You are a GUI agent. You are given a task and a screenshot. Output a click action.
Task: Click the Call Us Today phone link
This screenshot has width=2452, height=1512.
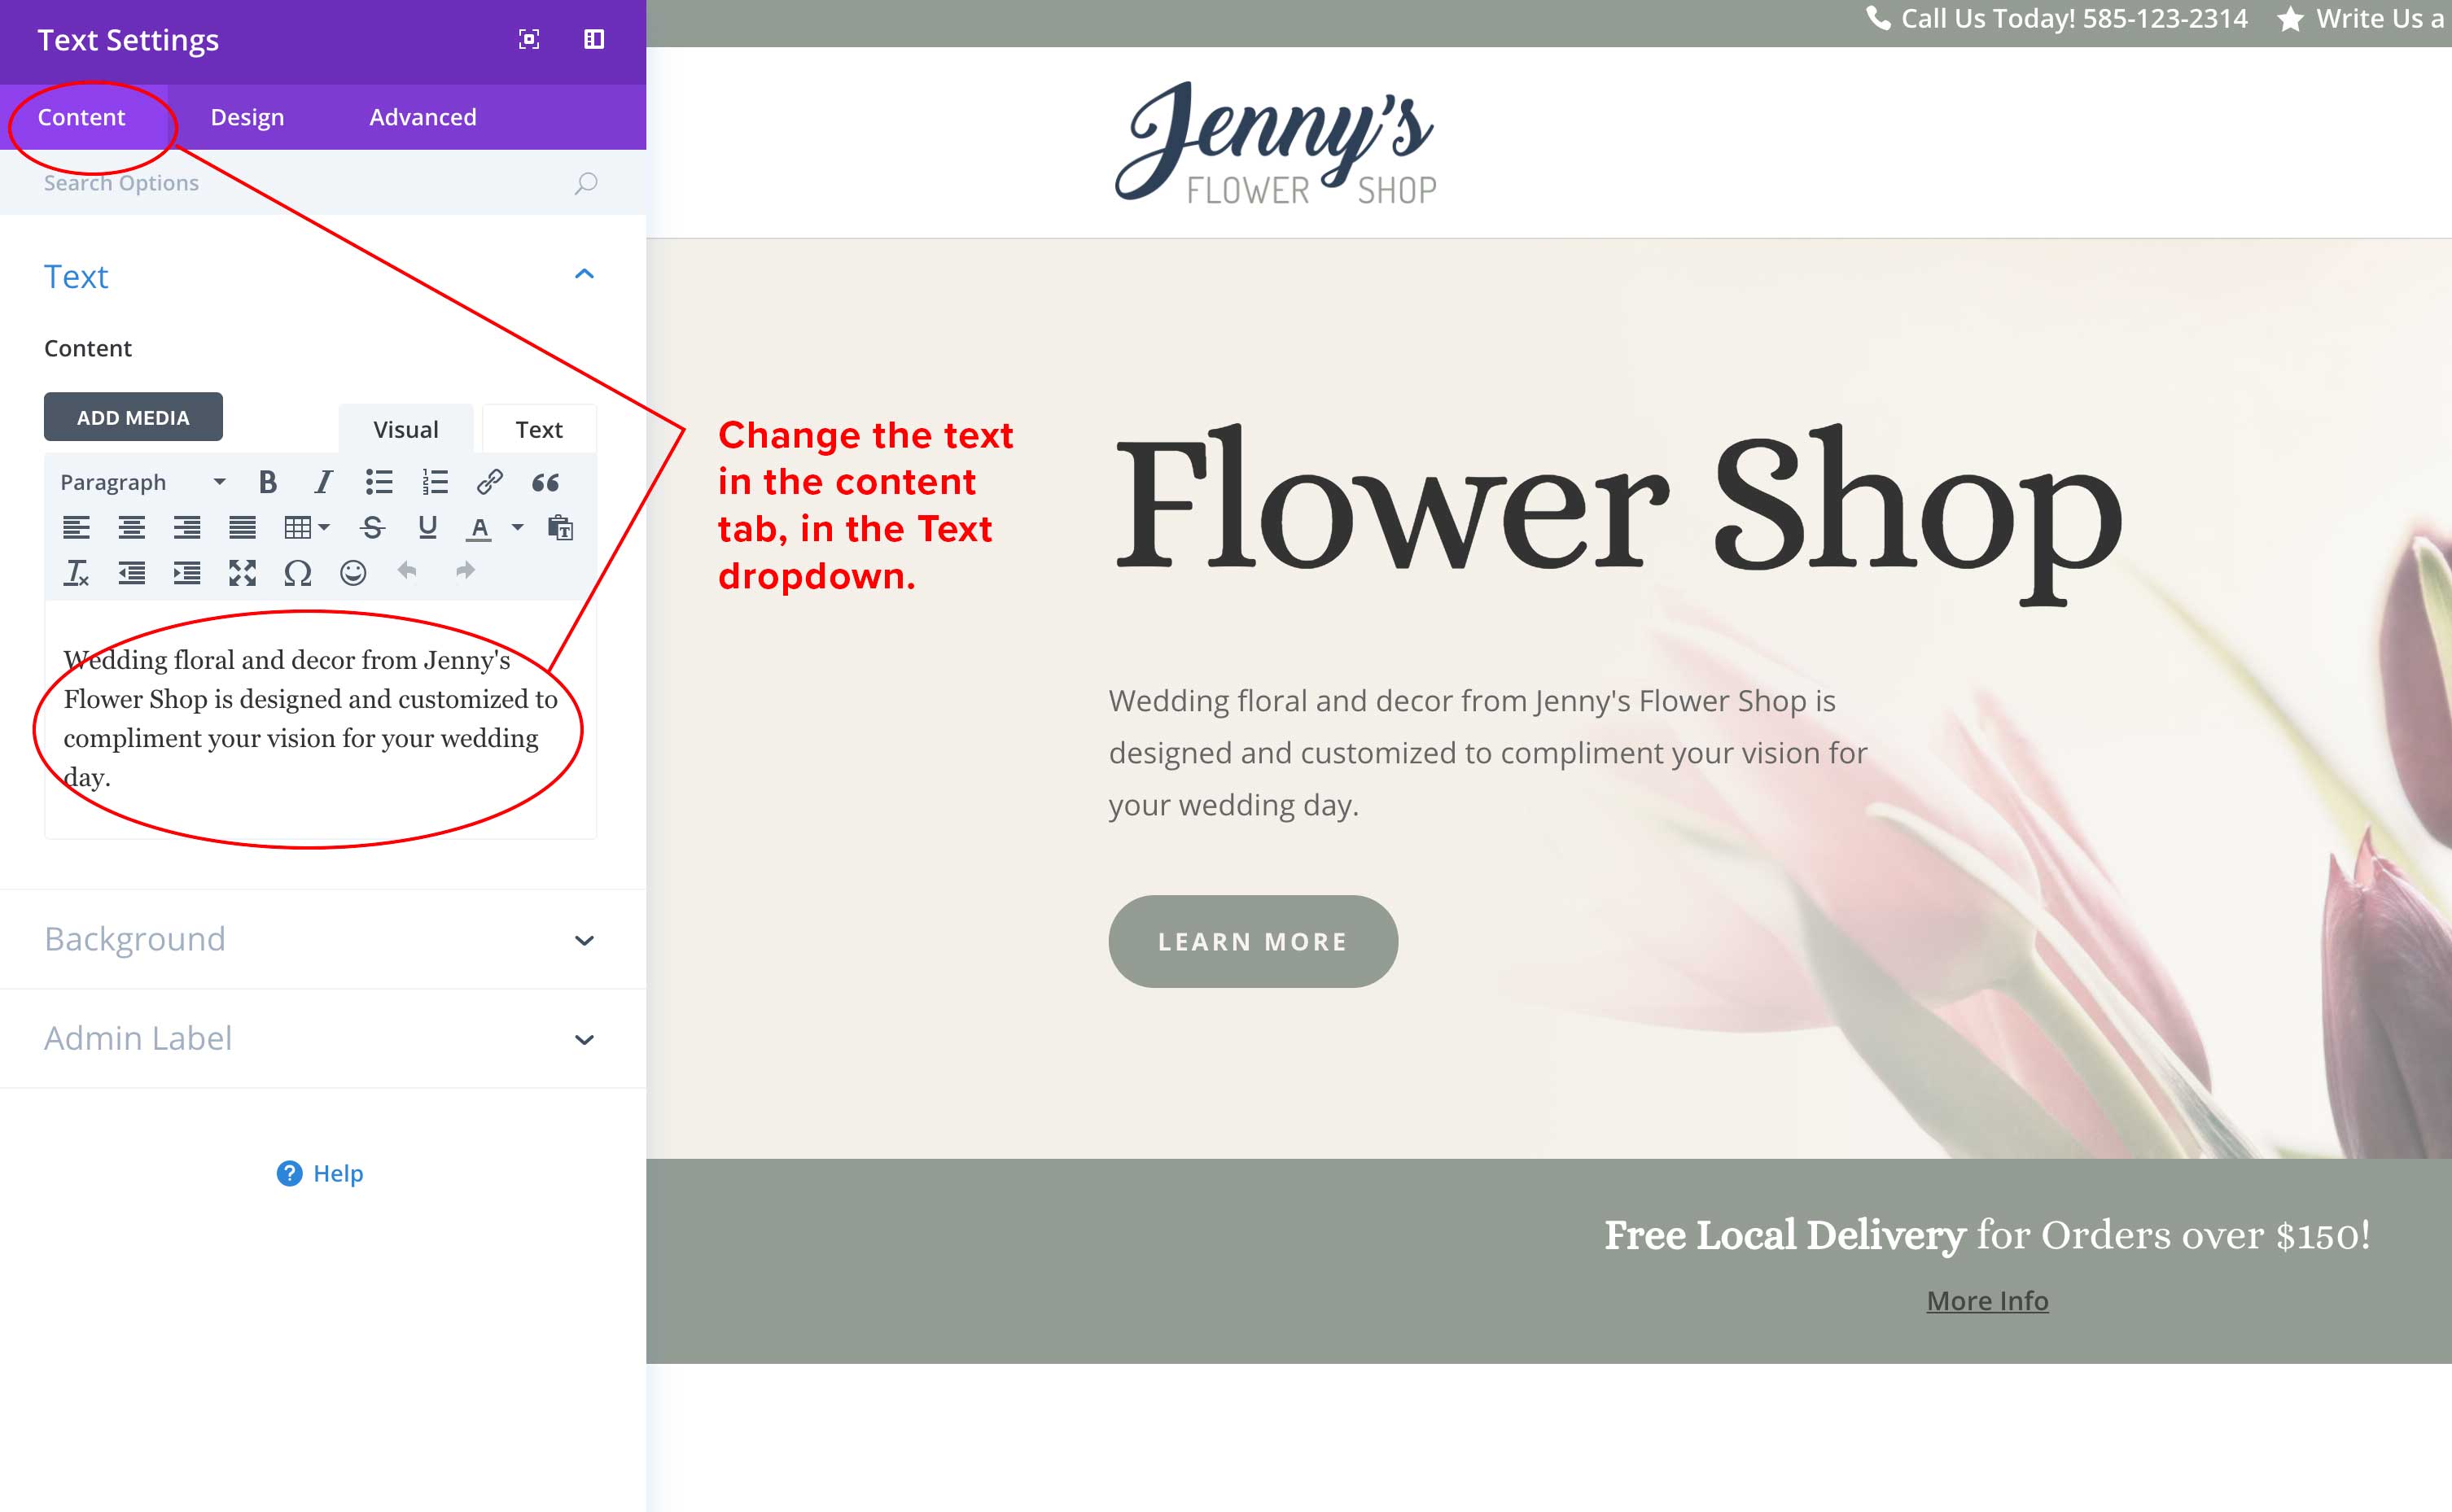[2056, 19]
